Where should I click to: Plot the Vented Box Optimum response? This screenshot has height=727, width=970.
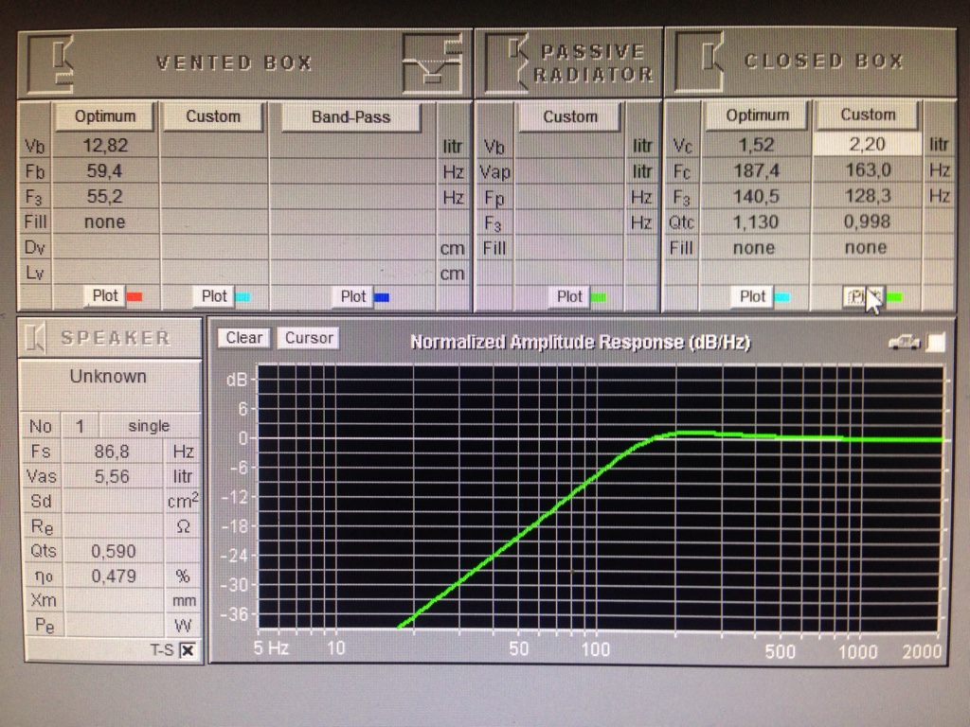tap(105, 296)
